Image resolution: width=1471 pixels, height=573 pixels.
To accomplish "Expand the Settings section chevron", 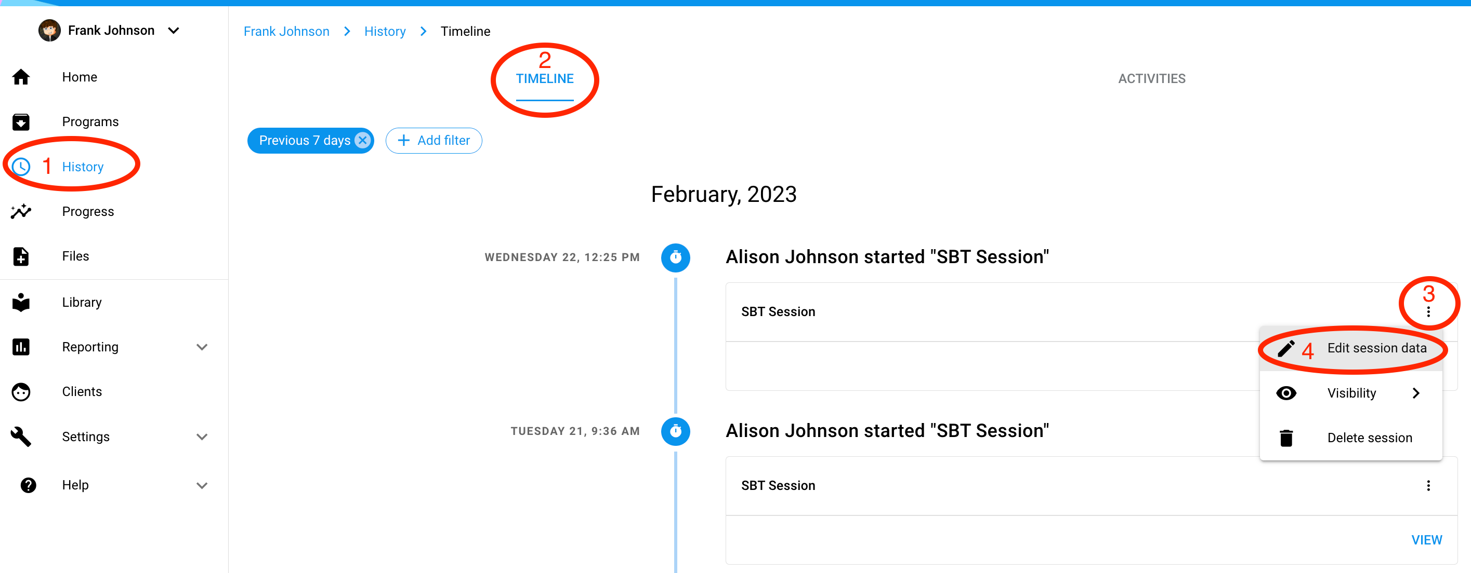I will pyautogui.click(x=202, y=438).
